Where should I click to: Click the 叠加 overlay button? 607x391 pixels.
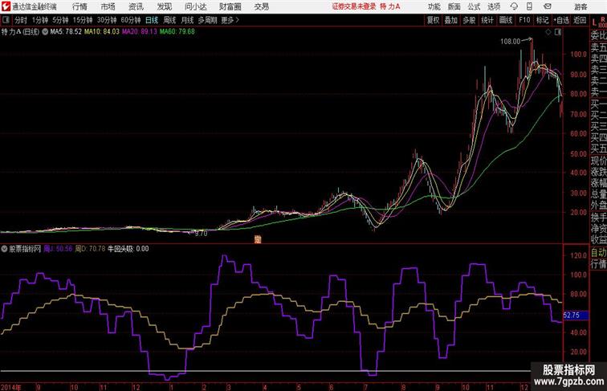coord(450,20)
